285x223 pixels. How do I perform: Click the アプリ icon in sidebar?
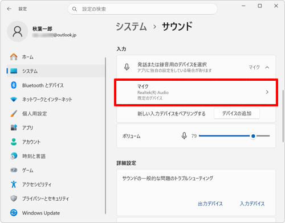(14, 127)
